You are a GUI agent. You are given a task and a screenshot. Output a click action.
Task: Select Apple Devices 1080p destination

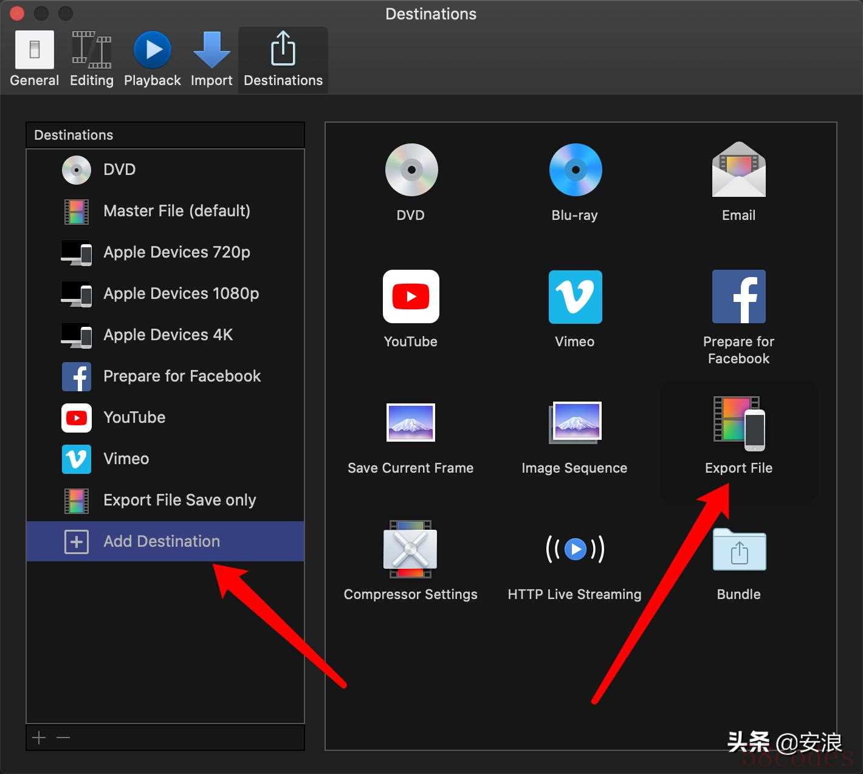tap(165, 293)
